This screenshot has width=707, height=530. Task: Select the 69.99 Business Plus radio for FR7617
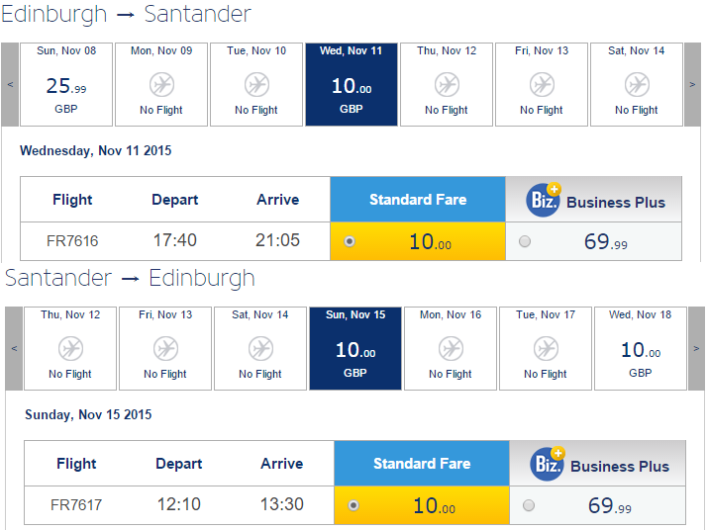click(529, 505)
